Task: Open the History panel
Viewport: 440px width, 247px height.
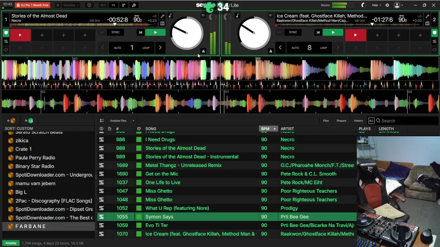Action: tap(358, 121)
